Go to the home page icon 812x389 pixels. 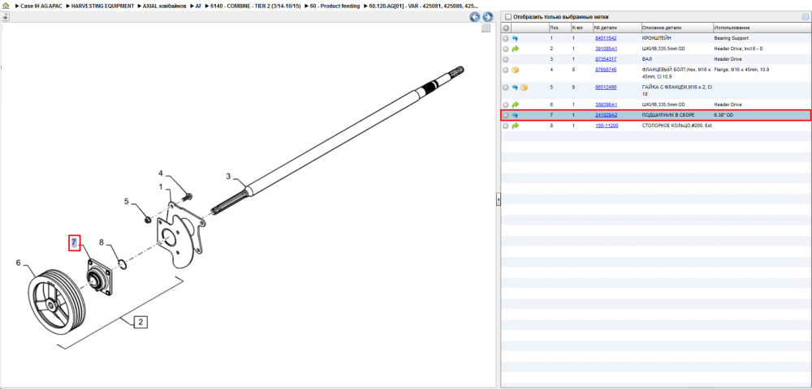6,6
